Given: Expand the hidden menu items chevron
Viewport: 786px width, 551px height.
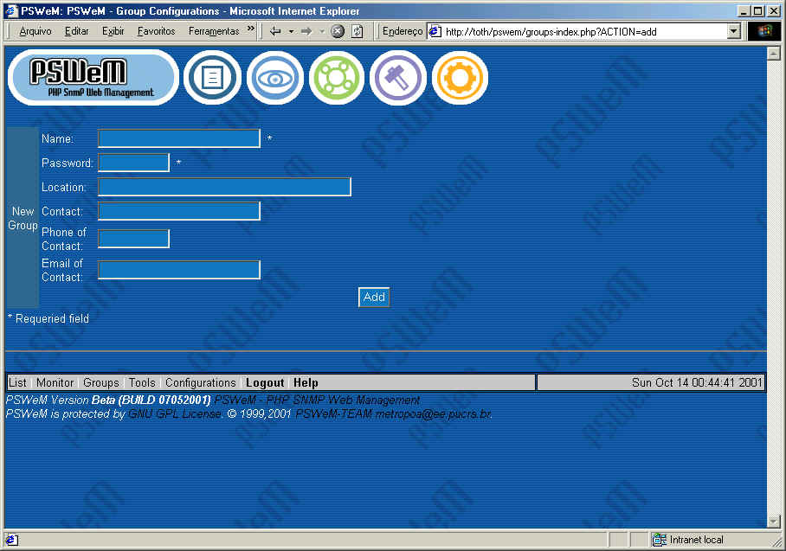Looking at the screenshot, I should tap(251, 30).
